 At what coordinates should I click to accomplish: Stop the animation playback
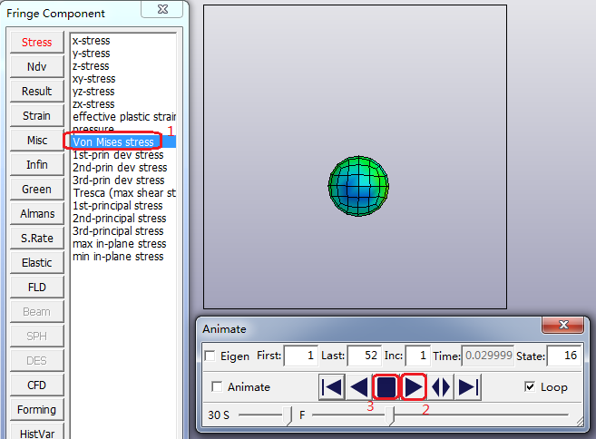(x=386, y=387)
